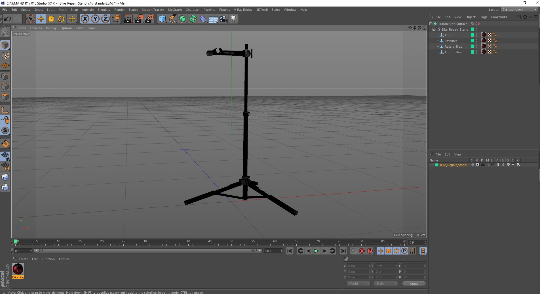Enable the Snap magnet icon
The height and width of the screenshot is (294, 540).
pos(5,144)
